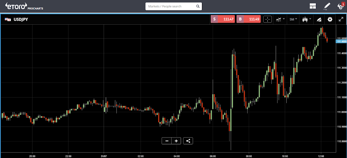347x158 pixels.
Task: Click the search magnifier icon
Action: (x=198, y=6)
